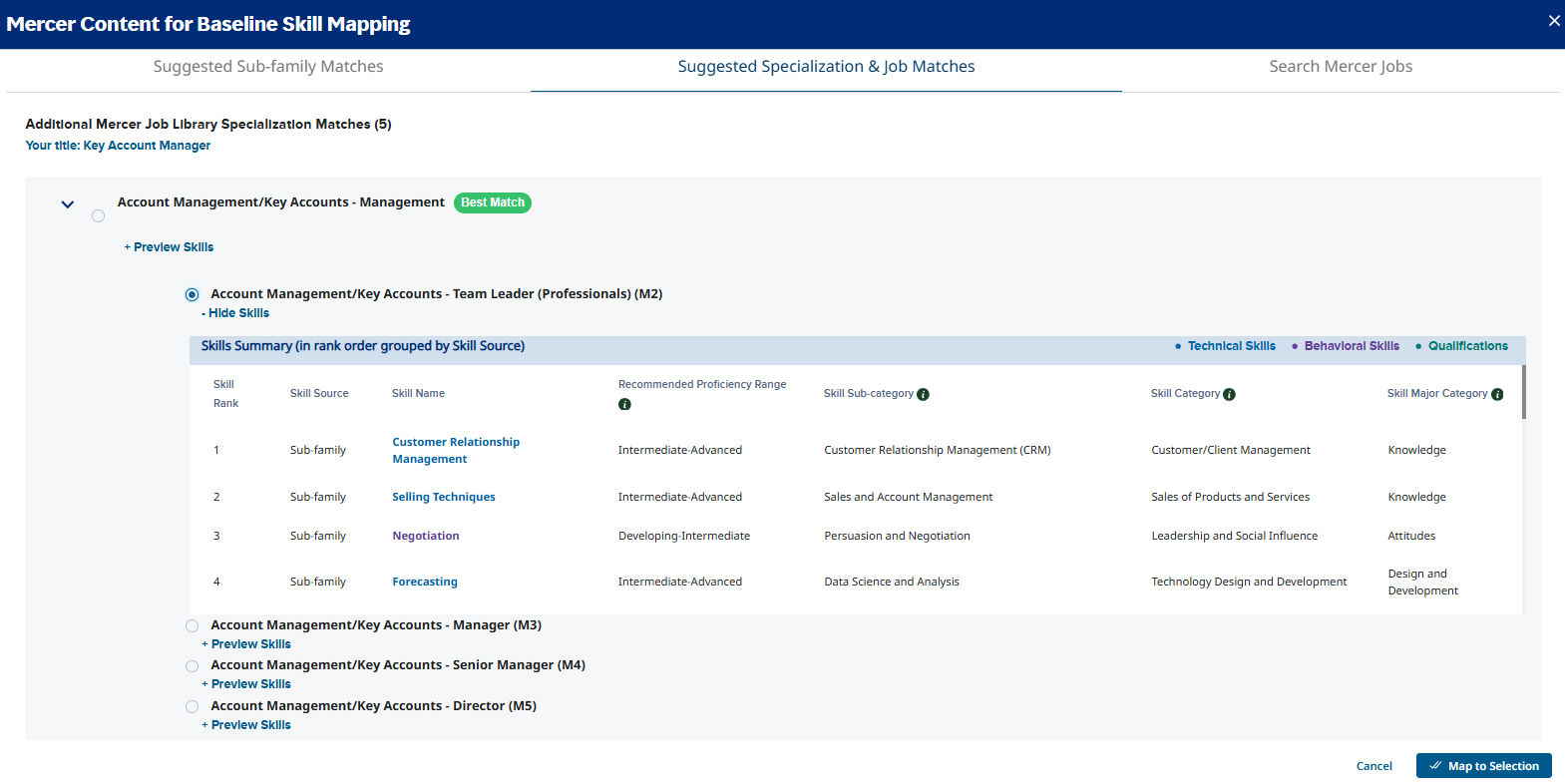Click the Technical Skills legend item

click(x=1225, y=346)
